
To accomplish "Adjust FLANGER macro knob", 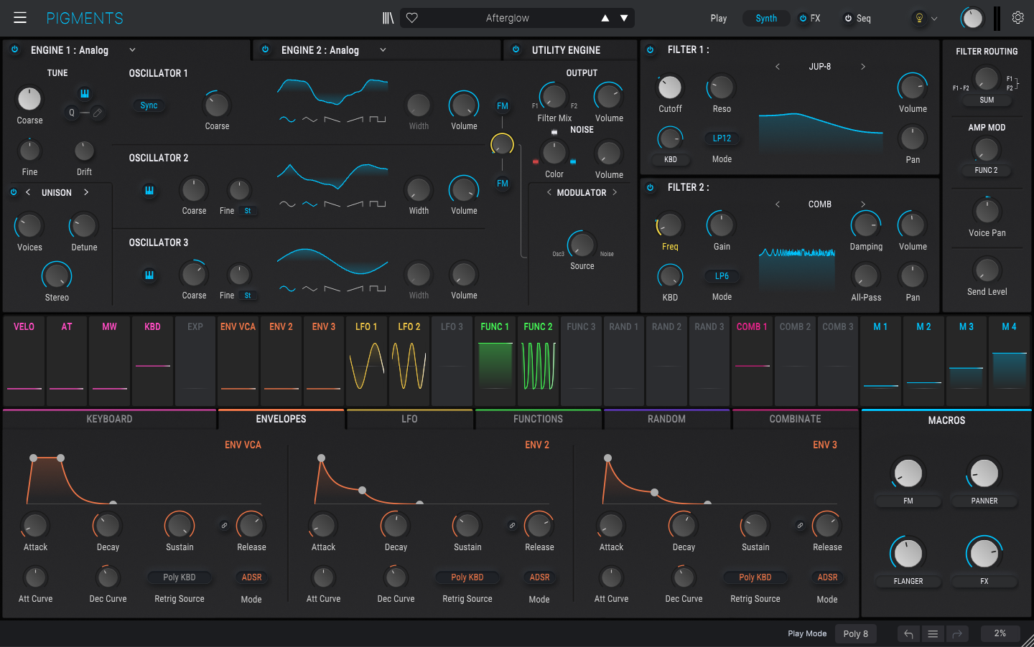I will pos(908,554).
